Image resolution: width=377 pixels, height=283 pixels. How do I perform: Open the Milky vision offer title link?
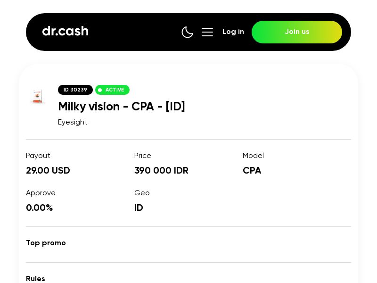pos(121,107)
